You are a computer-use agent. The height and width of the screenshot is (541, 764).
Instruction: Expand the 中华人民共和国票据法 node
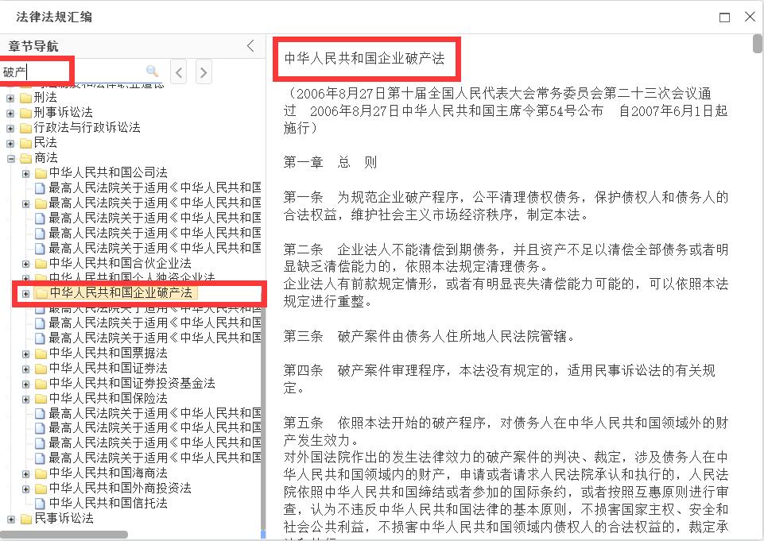pyautogui.click(x=25, y=353)
